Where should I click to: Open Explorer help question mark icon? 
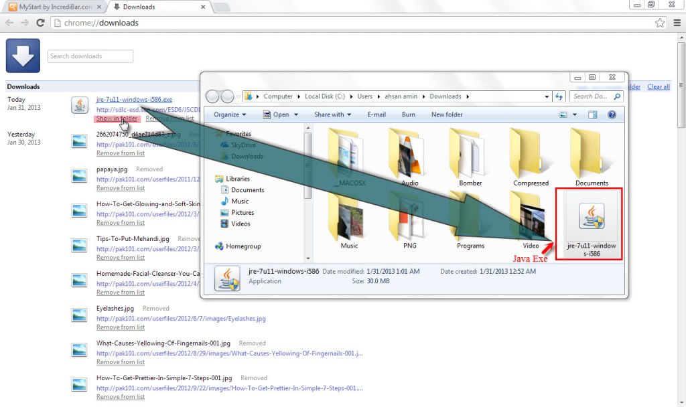(x=612, y=114)
